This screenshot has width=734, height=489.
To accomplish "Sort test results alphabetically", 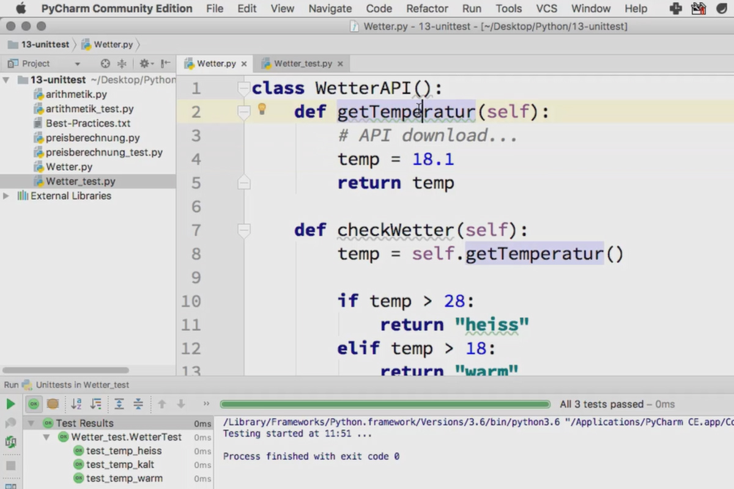I will [x=76, y=404].
